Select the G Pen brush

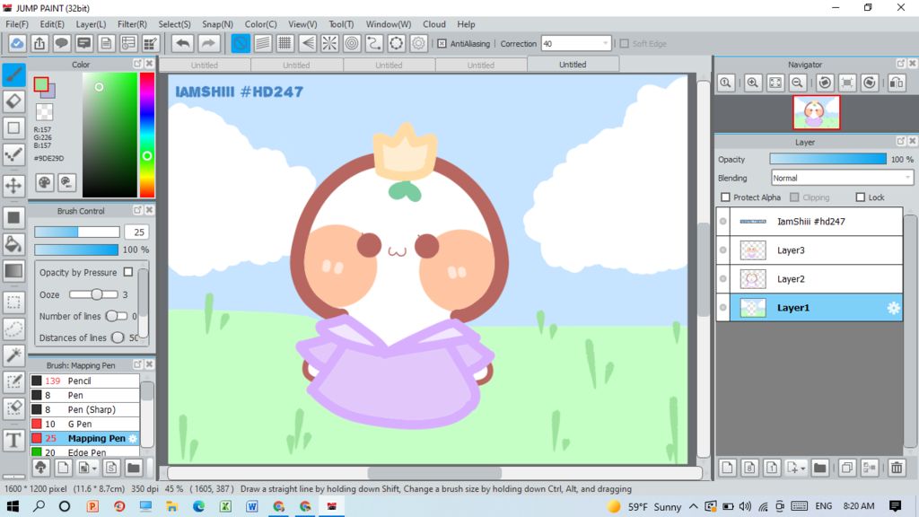click(85, 424)
